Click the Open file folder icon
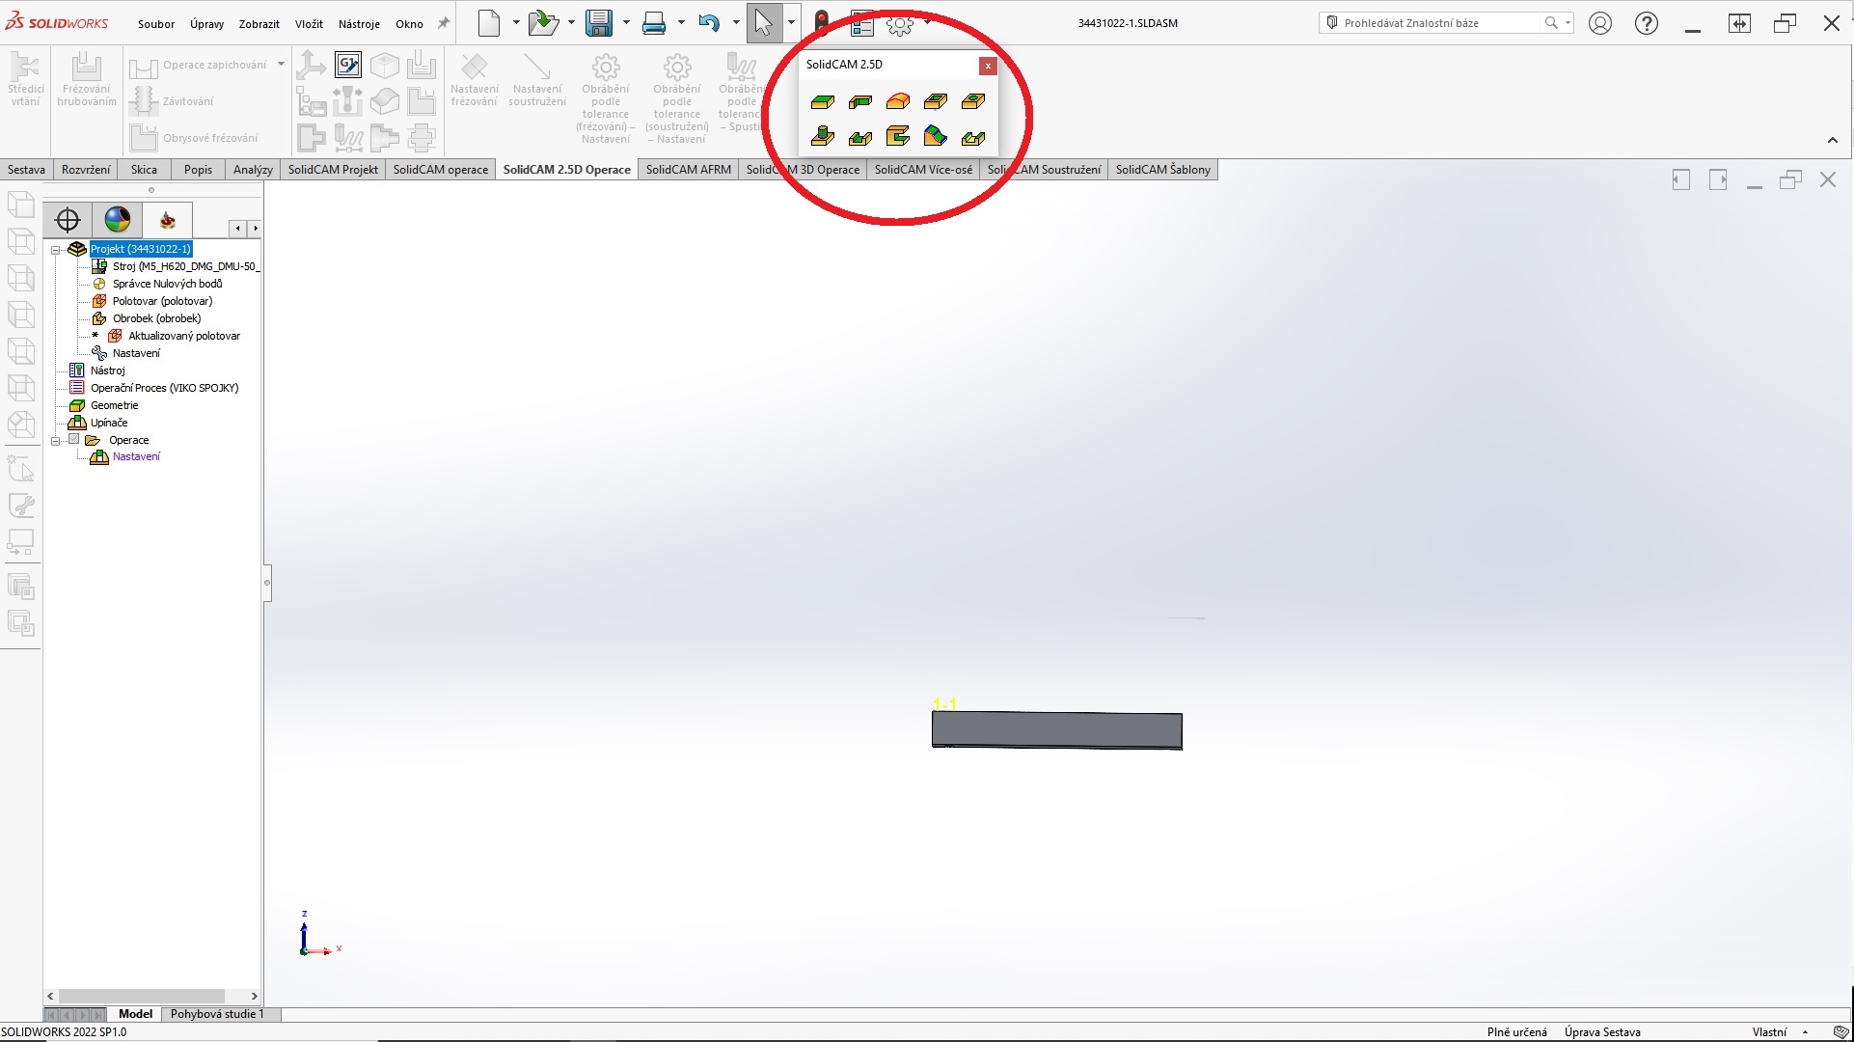This screenshot has width=1854, height=1042. [544, 23]
